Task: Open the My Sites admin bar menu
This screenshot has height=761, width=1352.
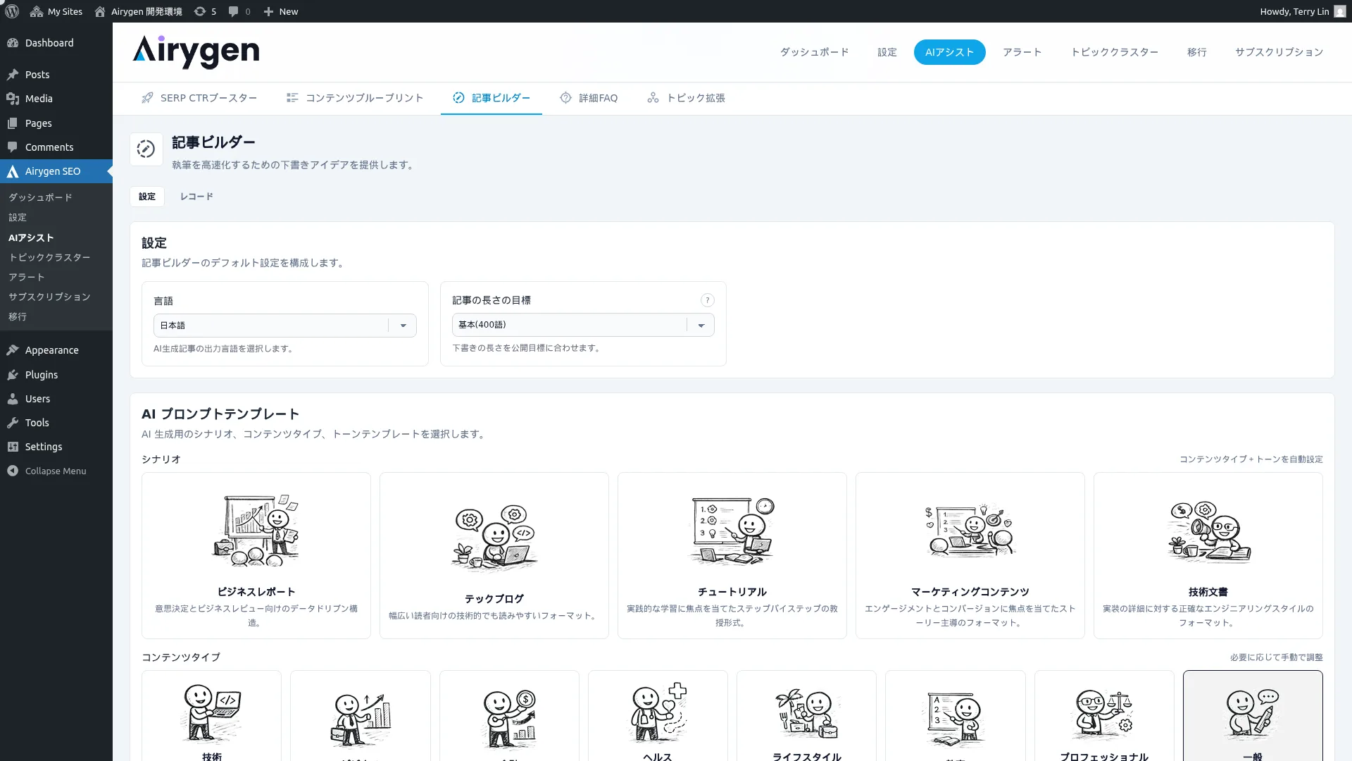Action: 56,11
